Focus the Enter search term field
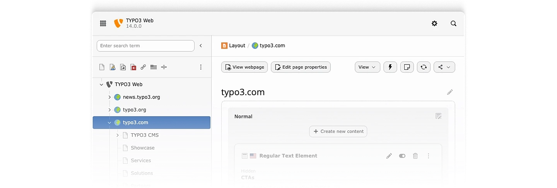Screen dimensions: 557x188 (145, 45)
